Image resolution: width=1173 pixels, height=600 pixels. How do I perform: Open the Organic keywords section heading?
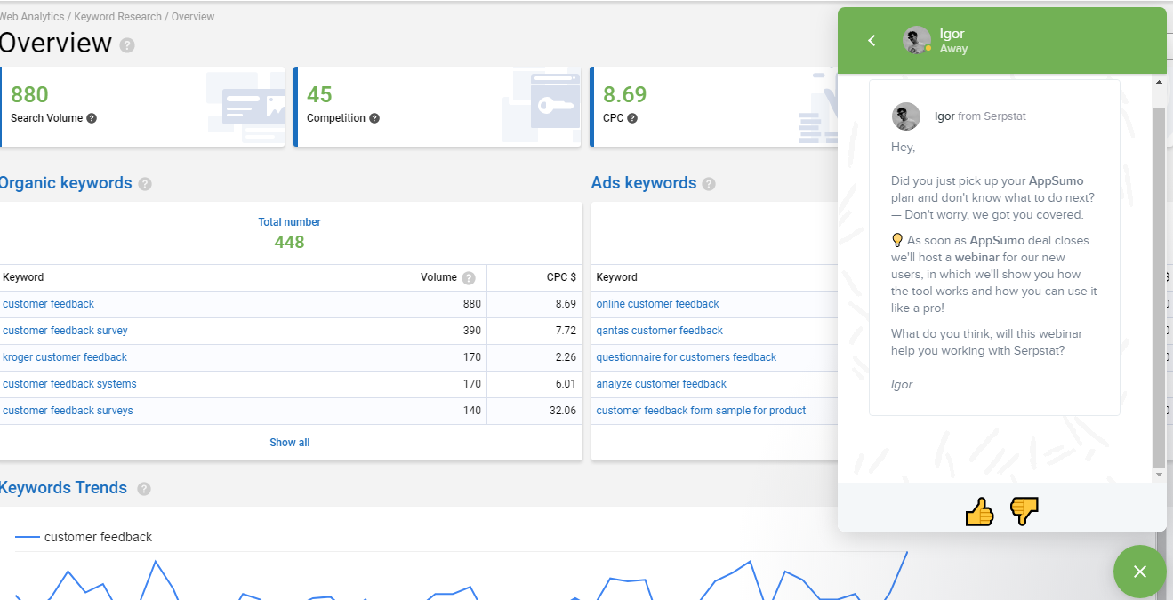coord(66,183)
